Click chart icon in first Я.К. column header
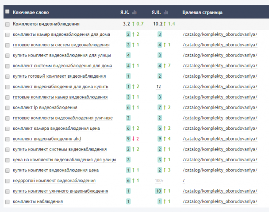Screen dimensions: 269x212 pos(134,12)
